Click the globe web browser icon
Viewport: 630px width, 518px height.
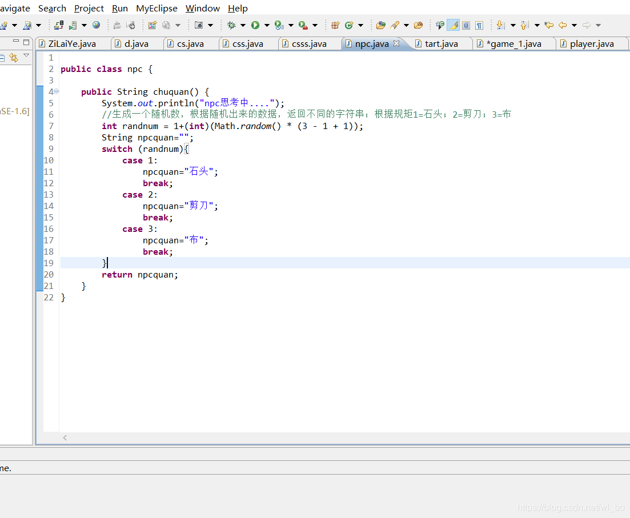point(96,25)
